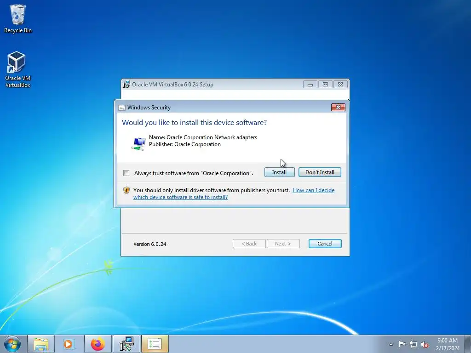
Task: Click the Publisher: Oracle Corporation text
Action: click(185, 144)
